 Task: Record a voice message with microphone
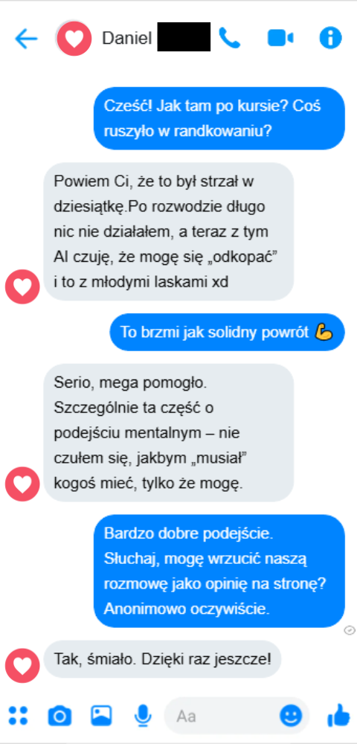click(143, 716)
